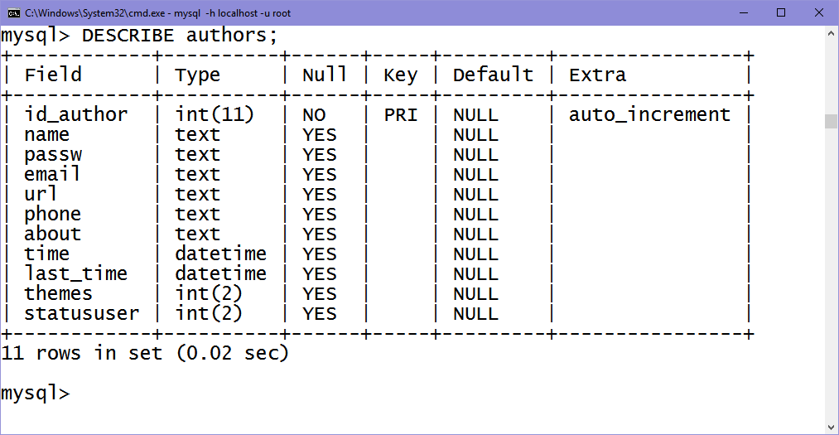
Task: Minimize the command prompt window
Action: pos(743,12)
